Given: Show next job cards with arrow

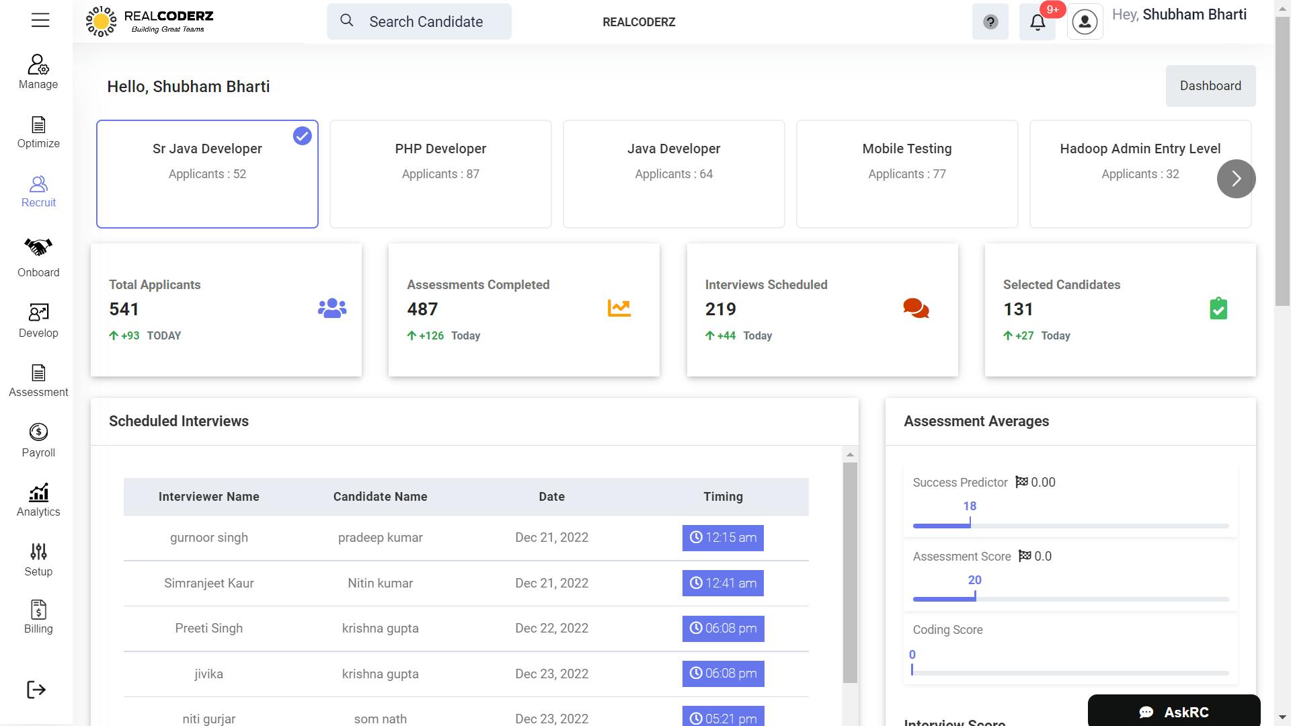Looking at the screenshot, I should pos(1236,179).
